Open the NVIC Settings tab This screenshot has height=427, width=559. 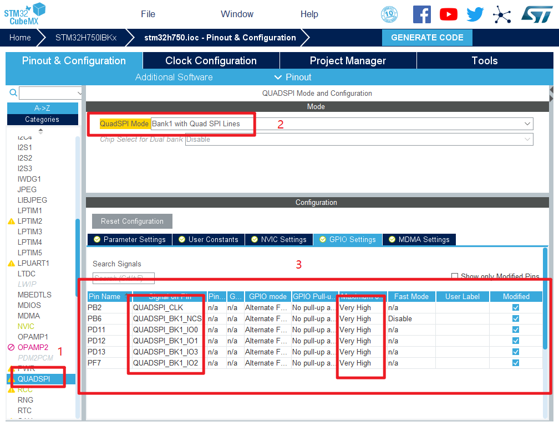tap(279, 239)
